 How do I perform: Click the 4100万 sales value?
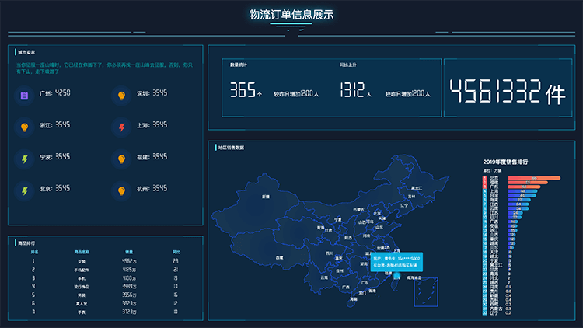[129, 278]
